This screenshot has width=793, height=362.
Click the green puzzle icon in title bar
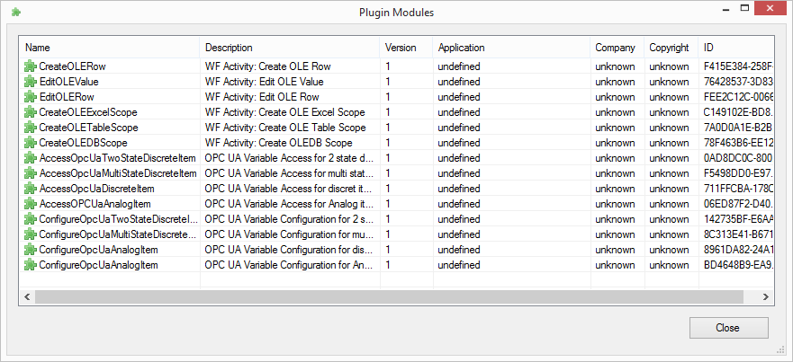click(x=14, y=13)
